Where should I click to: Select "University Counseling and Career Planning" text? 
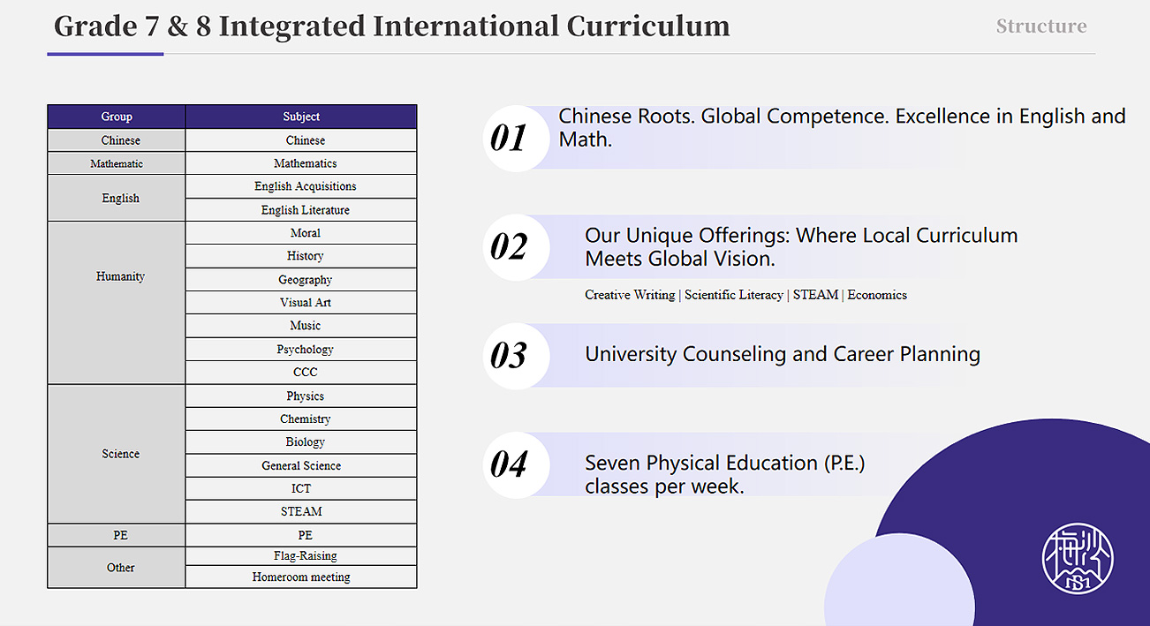click(x=783, y=355)
